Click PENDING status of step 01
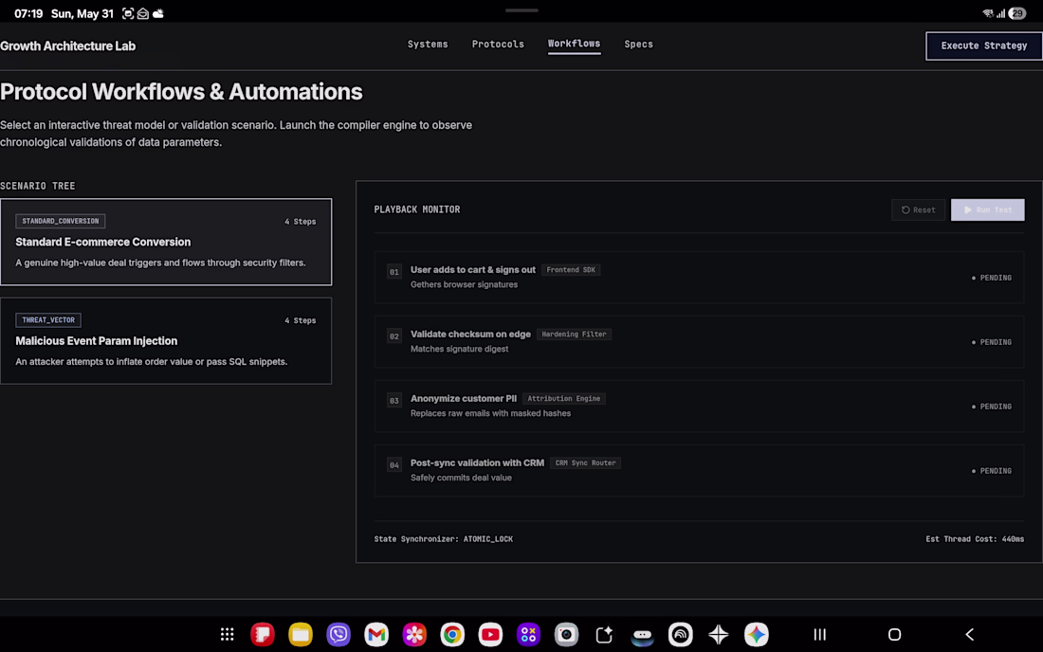This screenshot has width=1043, height=652. tap(991, 278)
